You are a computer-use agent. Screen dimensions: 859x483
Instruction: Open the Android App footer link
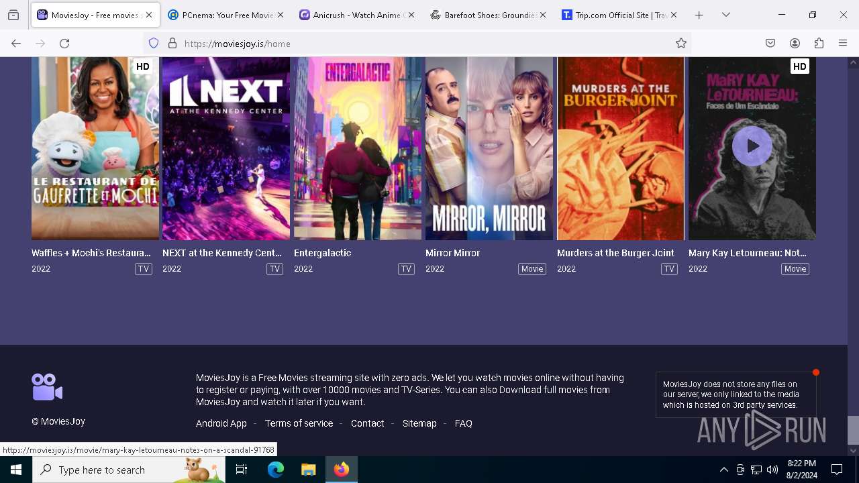[221, 423]
